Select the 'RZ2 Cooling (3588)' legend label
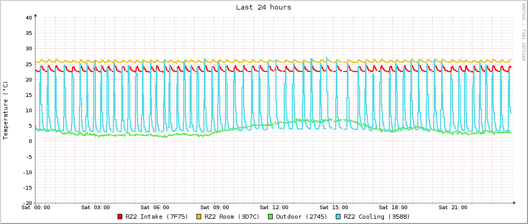The width and height of the screenshot is (528, 224). pos(377,217)
